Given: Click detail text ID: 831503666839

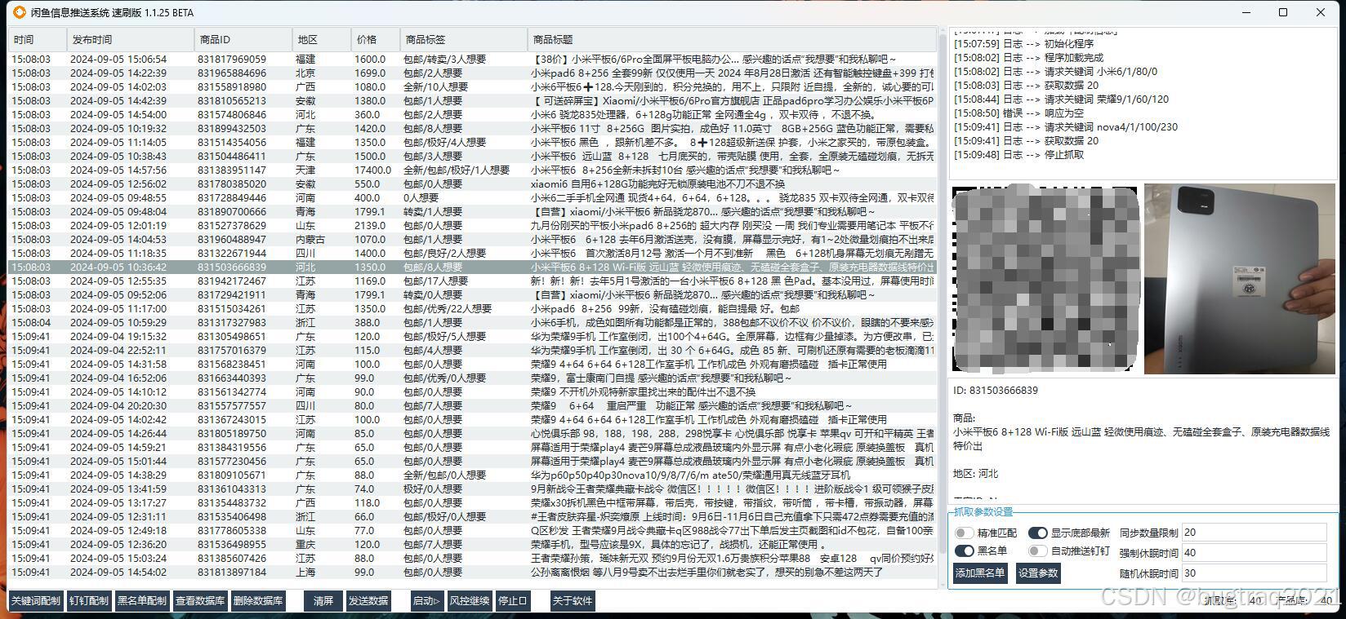Looking at the screenshot, I should click(x=996, y=391).
